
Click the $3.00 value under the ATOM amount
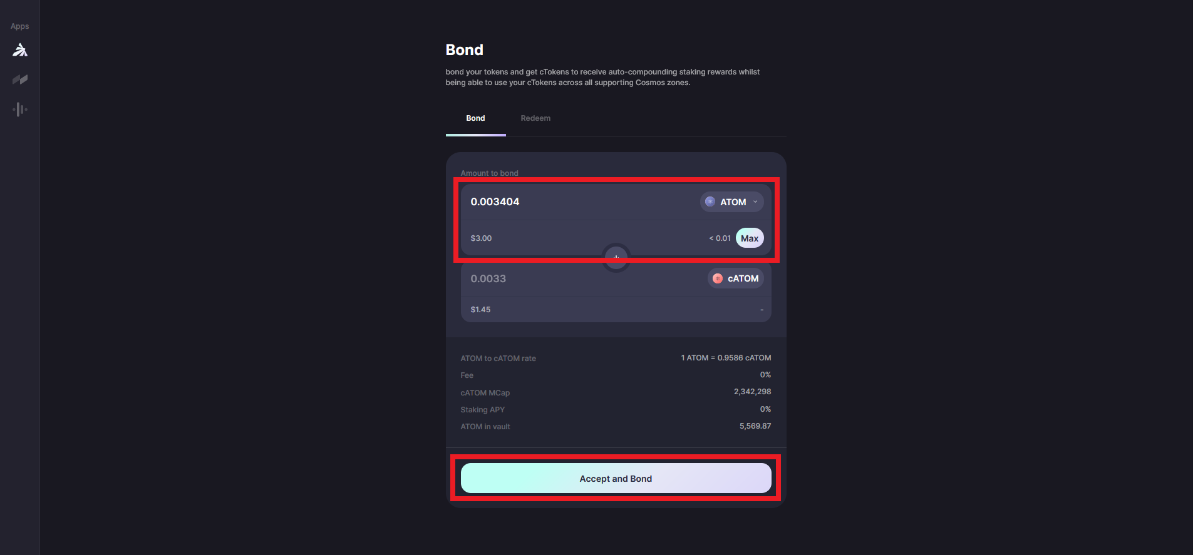[x=481, y=238]
